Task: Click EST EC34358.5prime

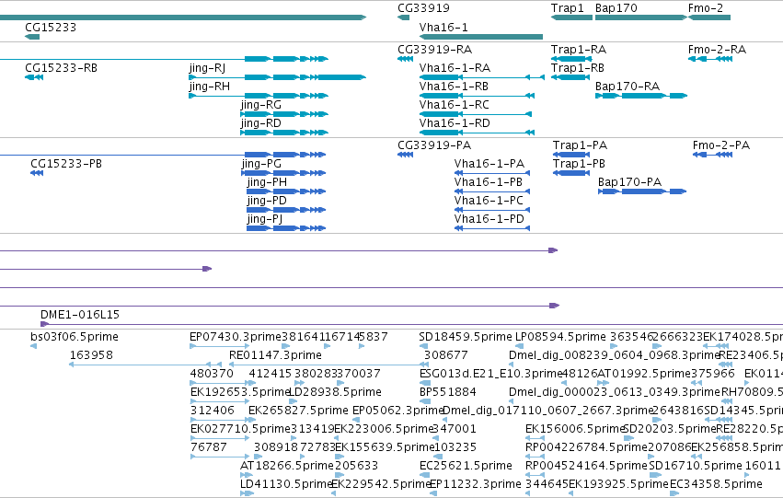Action: tap(674, 493)
